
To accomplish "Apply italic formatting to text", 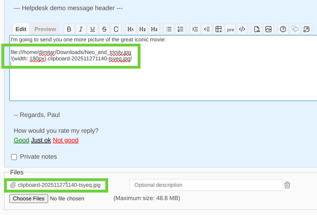I will tap(81, 29).
